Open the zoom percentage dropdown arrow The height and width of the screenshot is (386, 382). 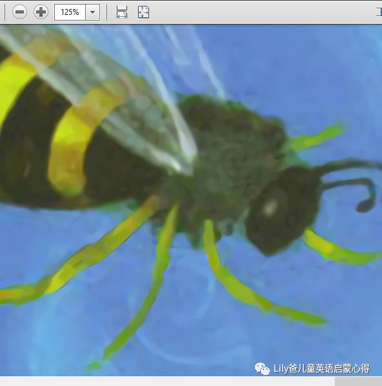click(93, 12)
